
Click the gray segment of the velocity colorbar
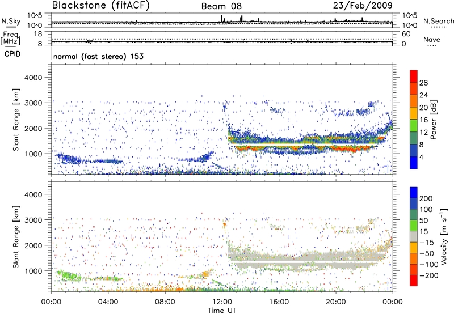[x=414, y=236]
